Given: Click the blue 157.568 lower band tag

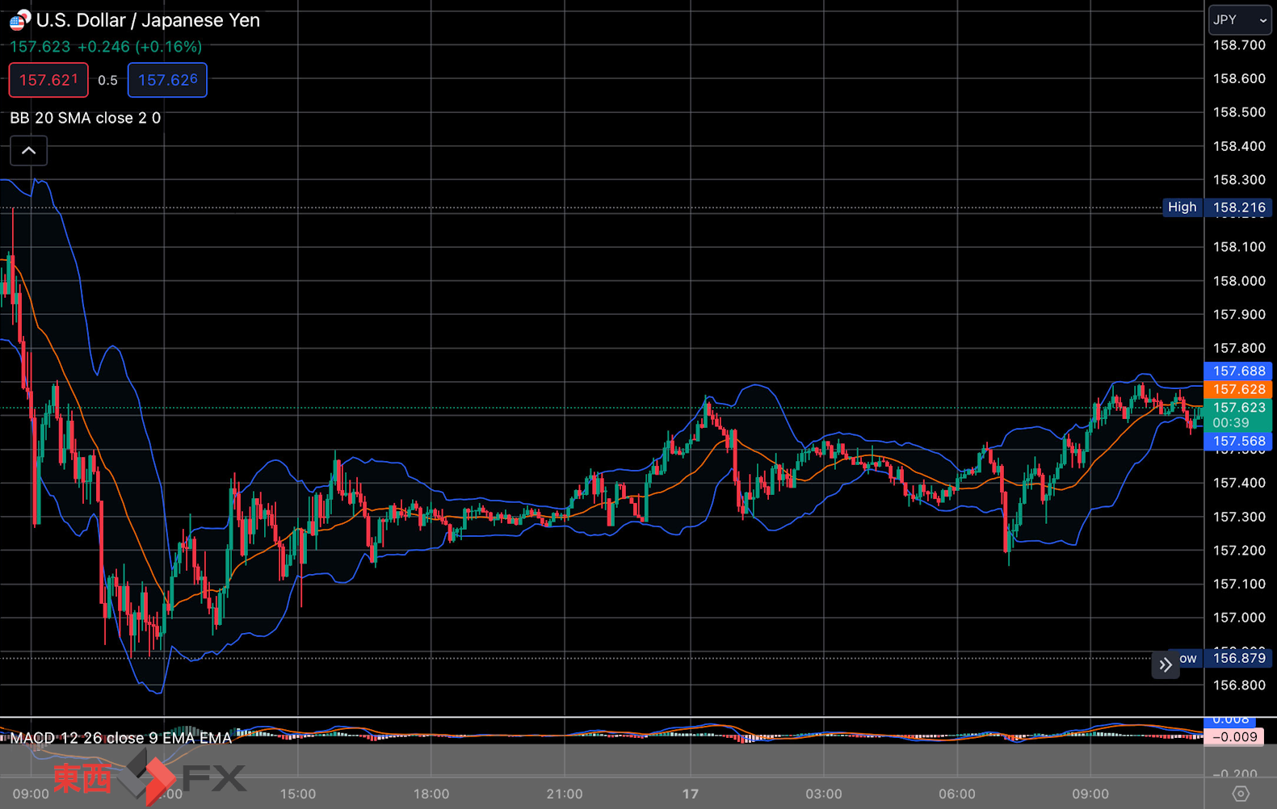Looking at the screenshot, I should click(1238, 441).
